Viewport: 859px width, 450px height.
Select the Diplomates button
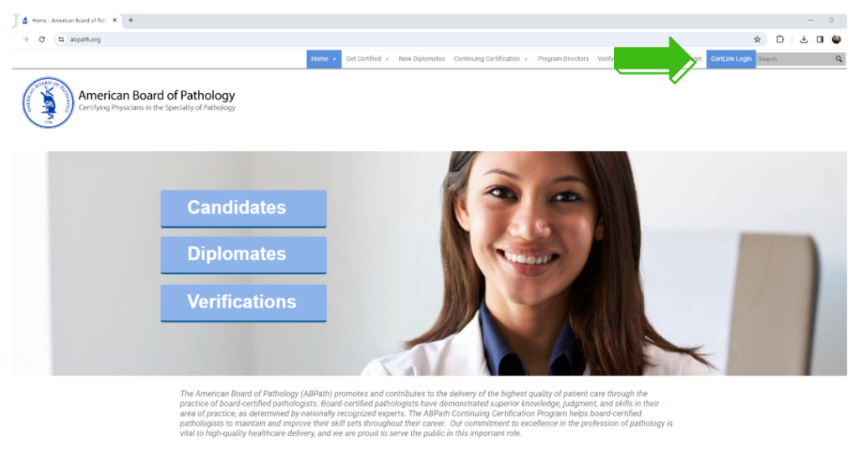point(244,255)
